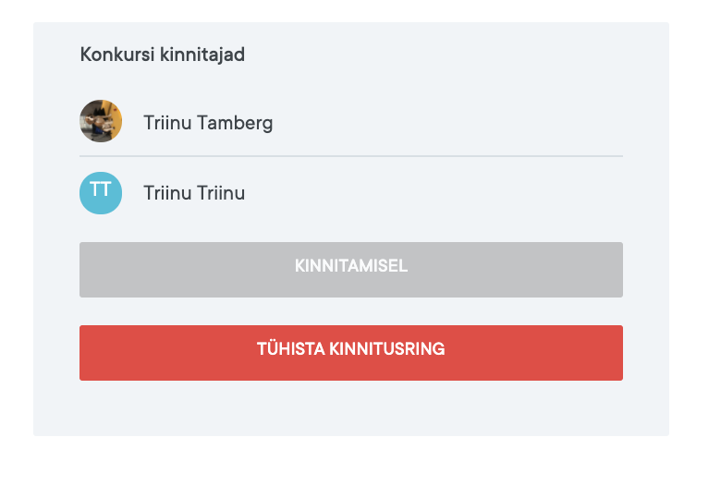The width and height of the screenshot is (721, 486).
Task: Select the name Triinu Tamberg
Action: click(x=208, y=122)
